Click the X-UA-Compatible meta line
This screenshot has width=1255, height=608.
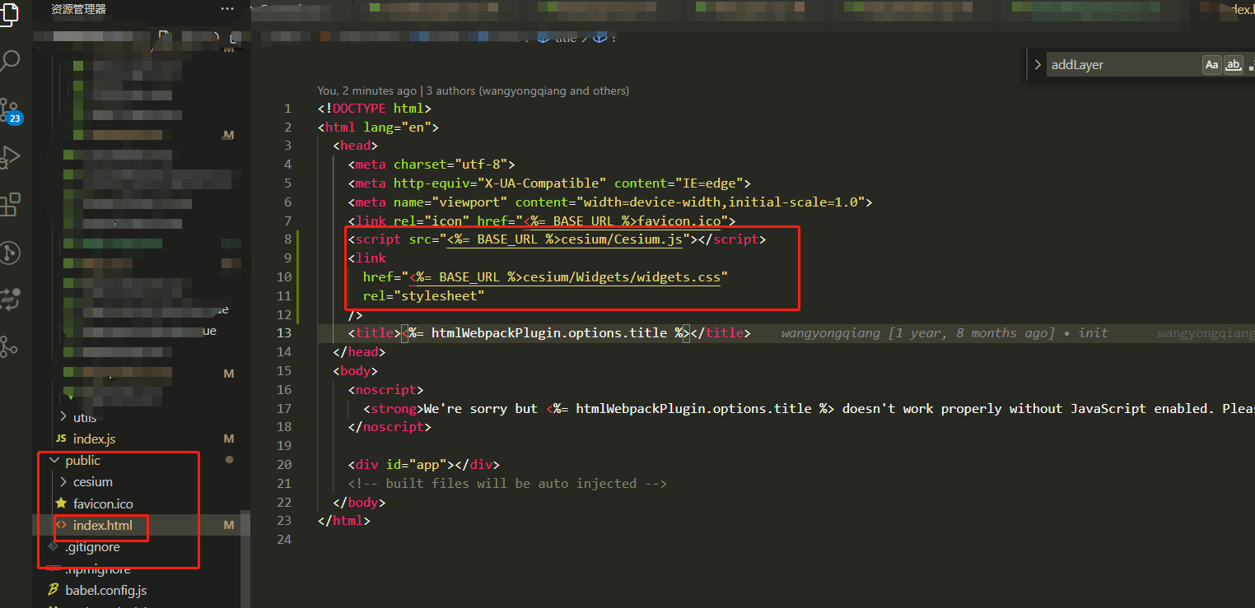(549, 183)
